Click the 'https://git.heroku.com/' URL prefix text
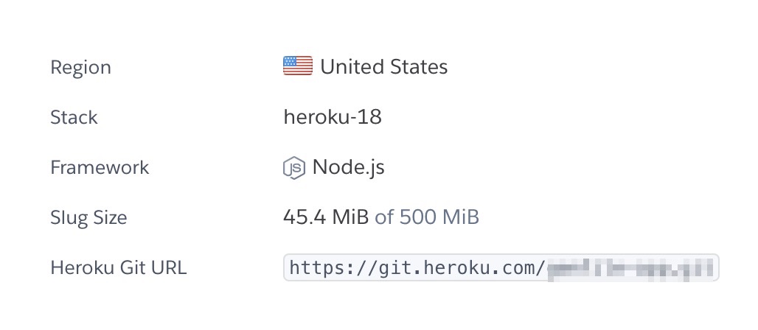The image size is (758, 330). pyautogui.click(x=417, y=267)
